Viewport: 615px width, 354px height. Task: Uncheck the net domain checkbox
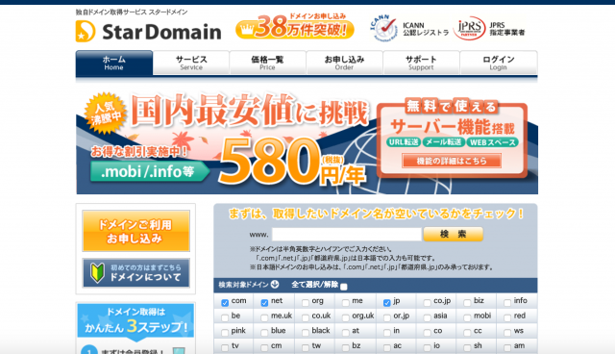point(264,303)
